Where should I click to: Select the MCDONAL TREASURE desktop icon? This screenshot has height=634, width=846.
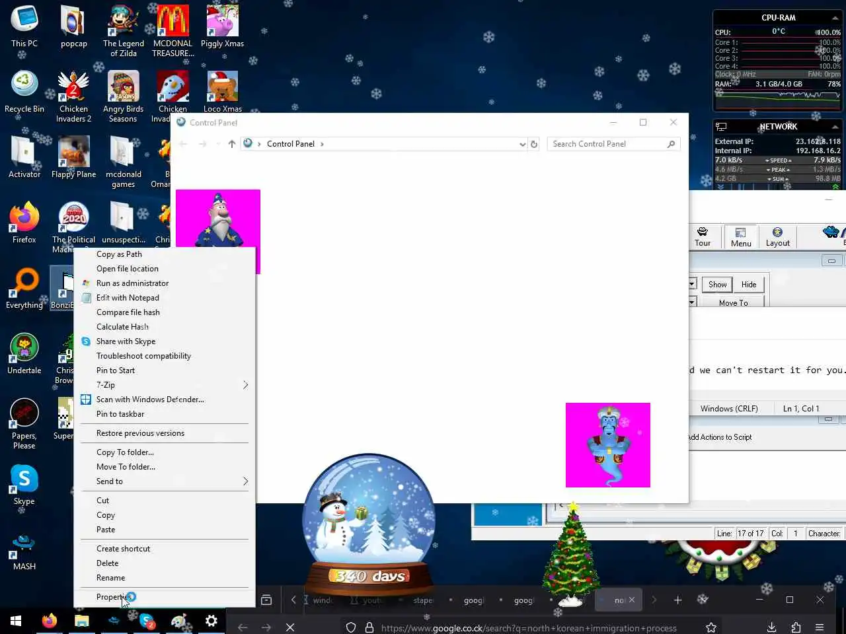173,32
